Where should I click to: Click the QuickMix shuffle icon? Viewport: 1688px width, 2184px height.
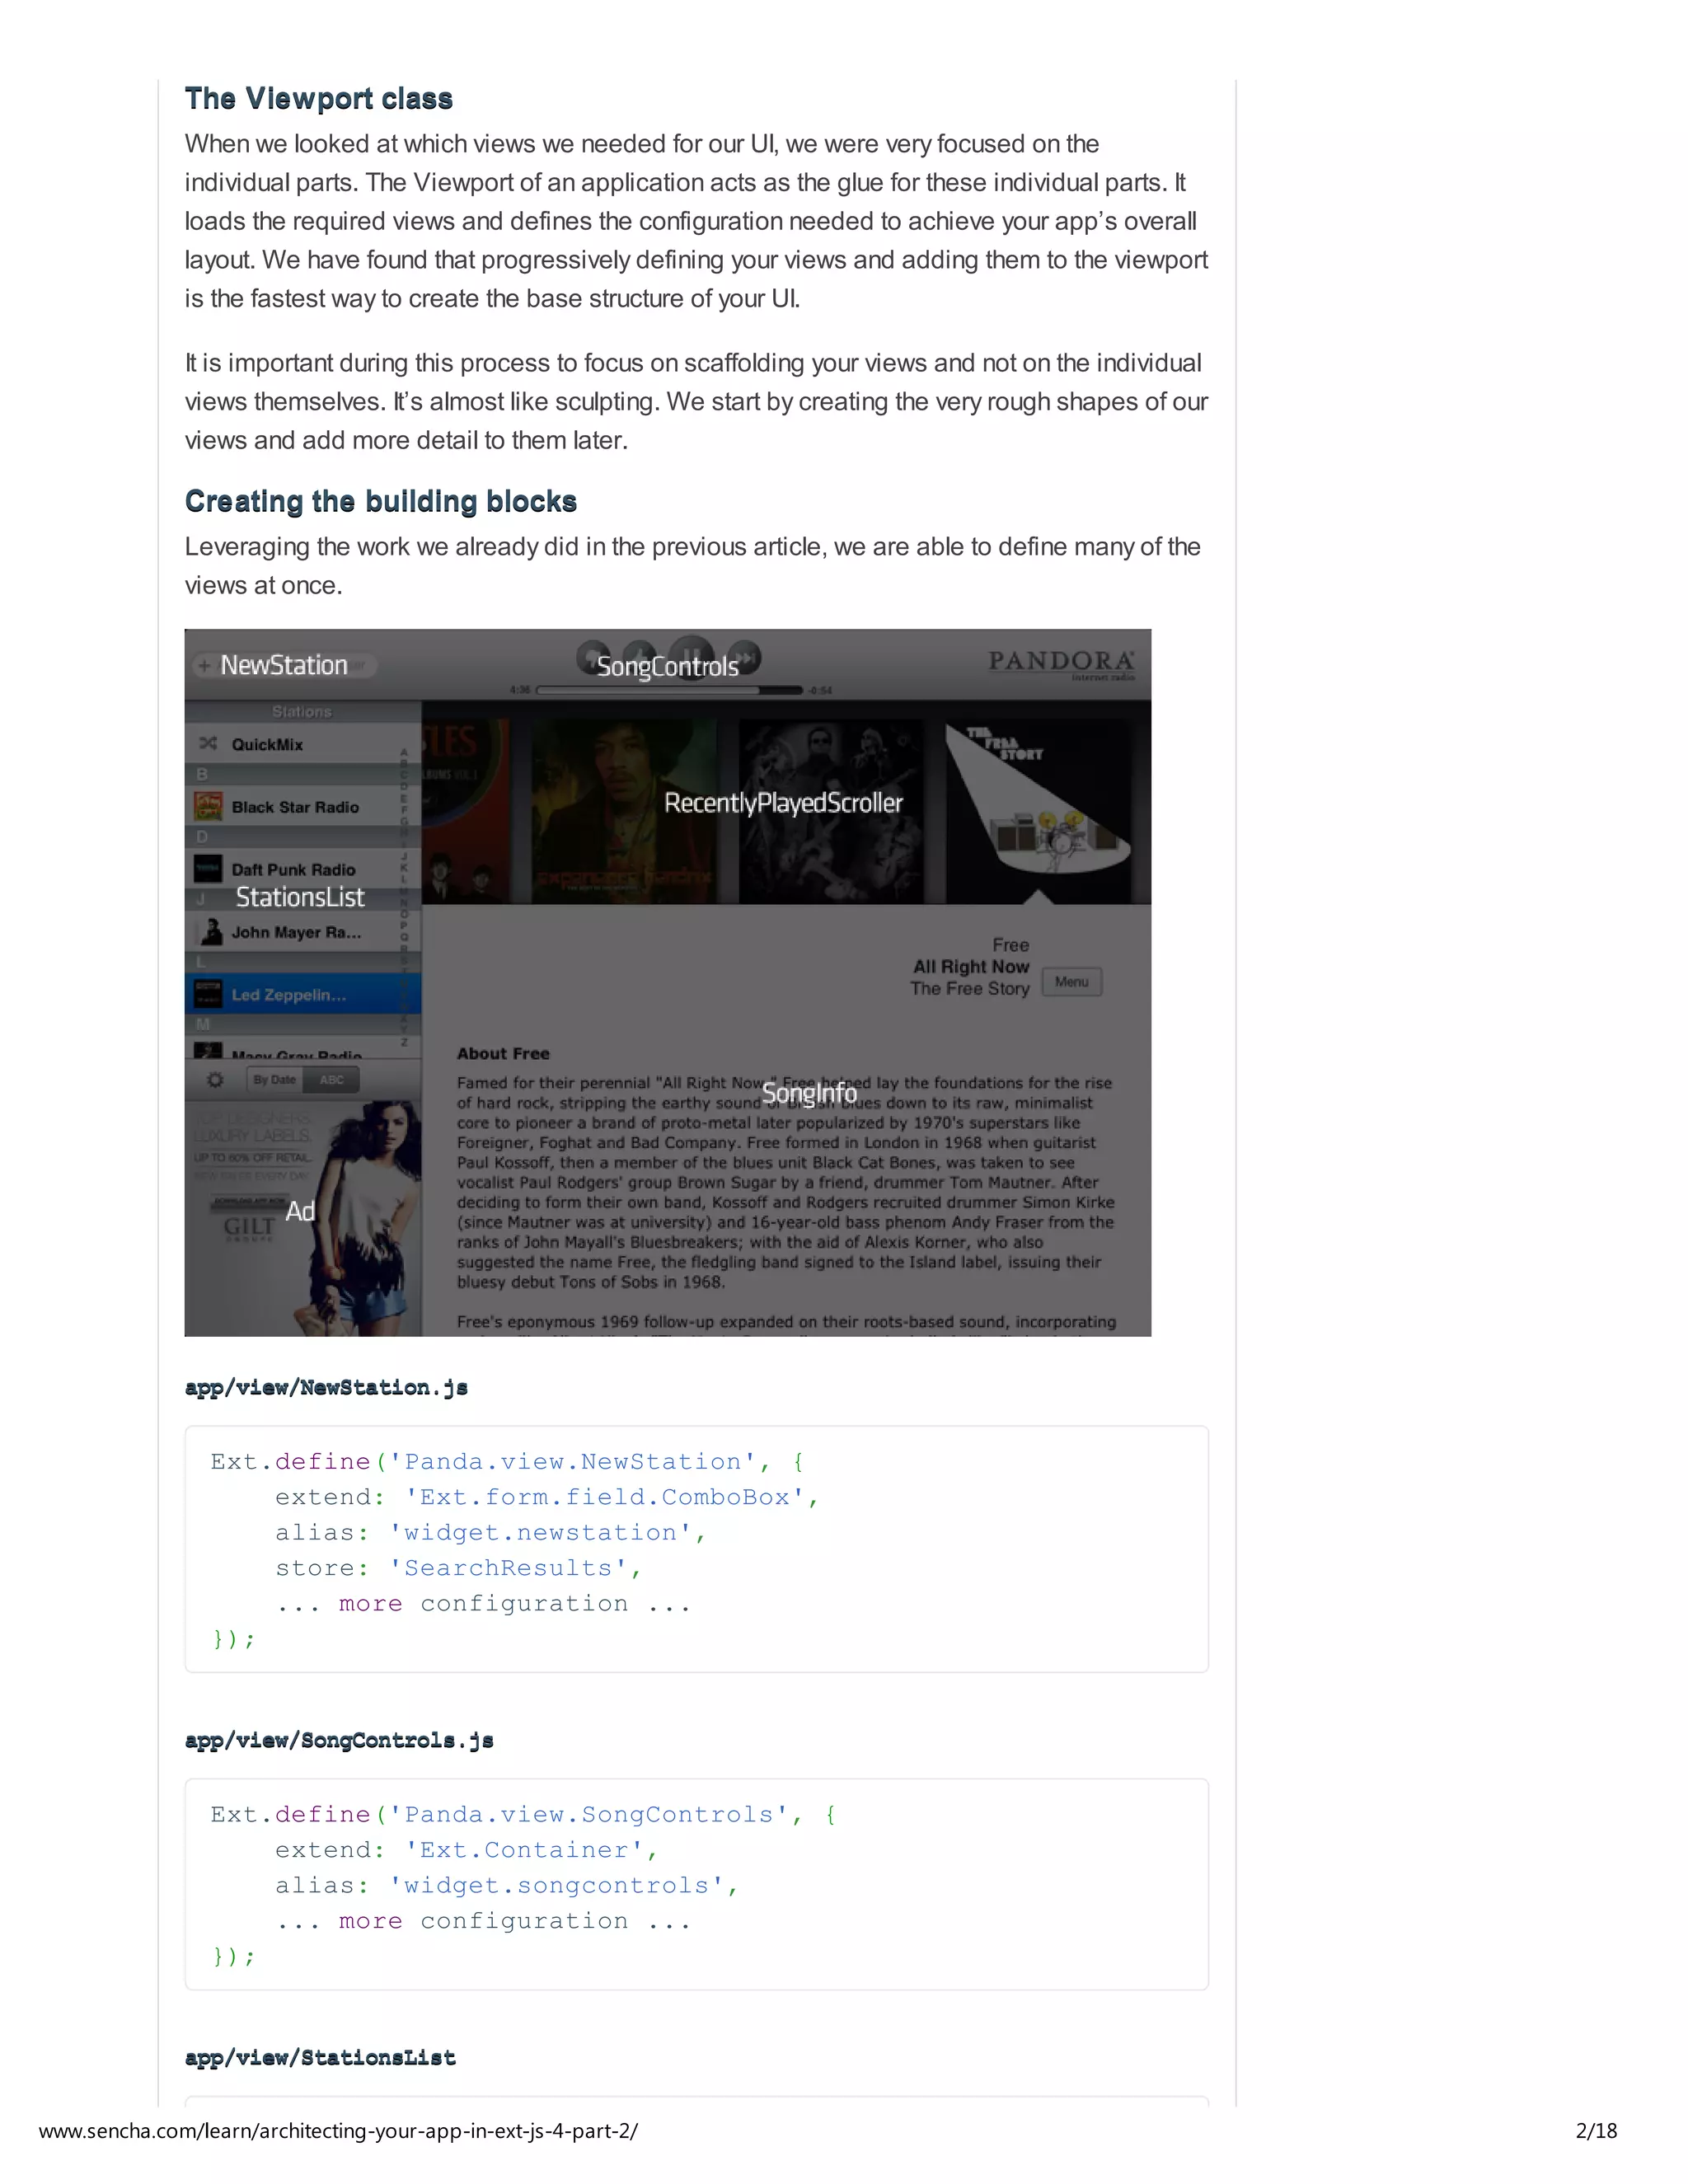coord(208,743)
